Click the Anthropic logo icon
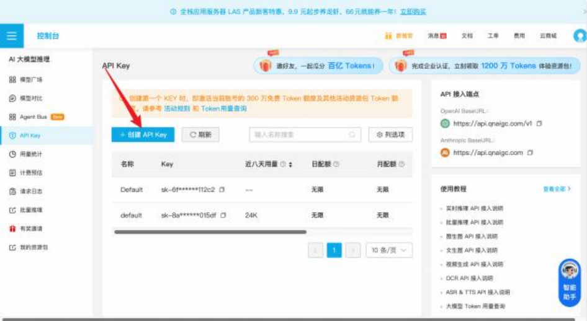Viewport: 587px width, 321px height. click(x=445, y=152)
